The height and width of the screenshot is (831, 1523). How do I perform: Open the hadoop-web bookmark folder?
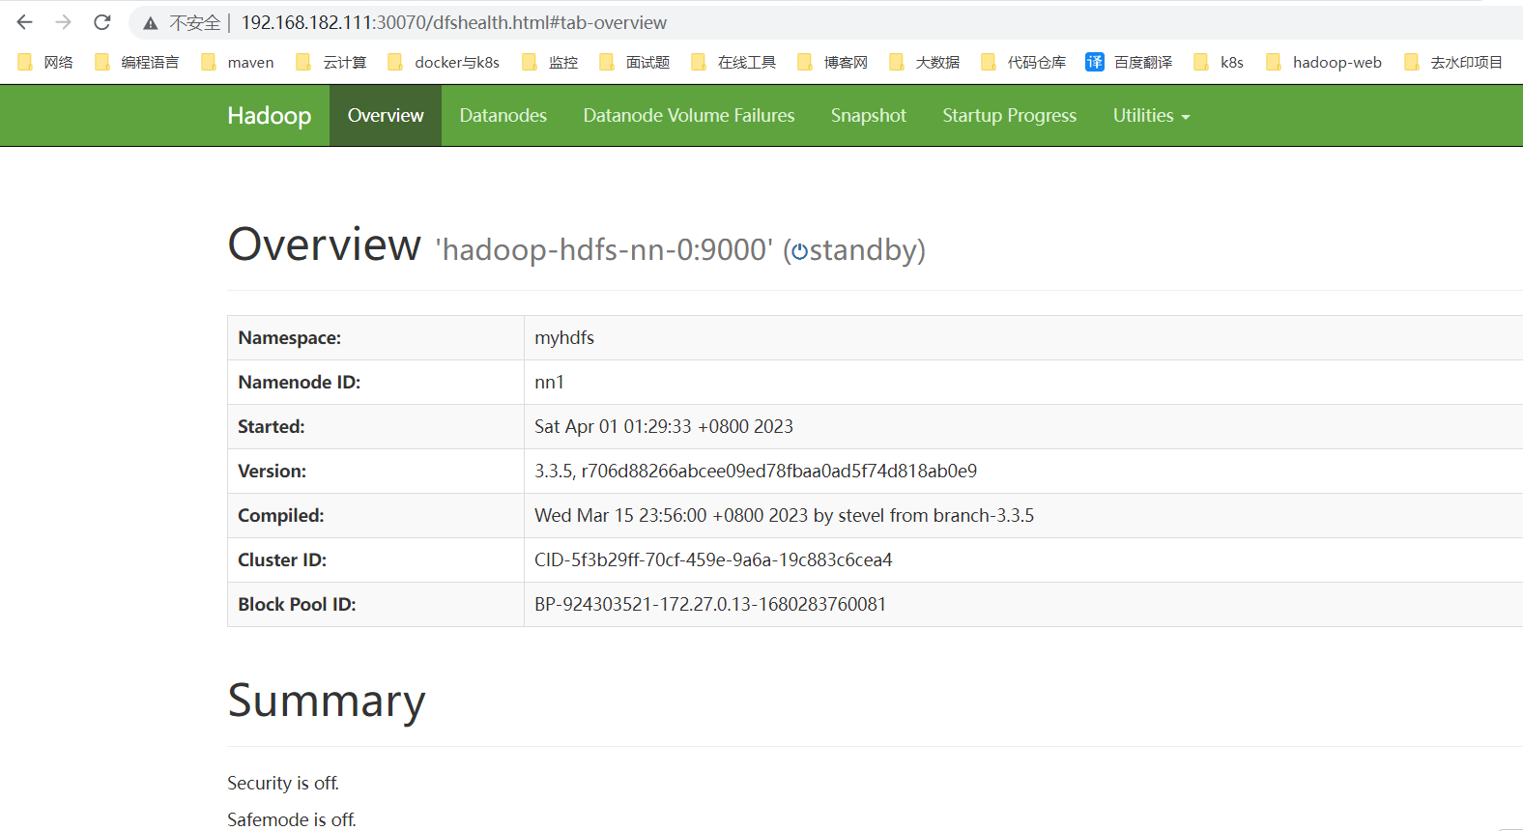coord(1324,62)
